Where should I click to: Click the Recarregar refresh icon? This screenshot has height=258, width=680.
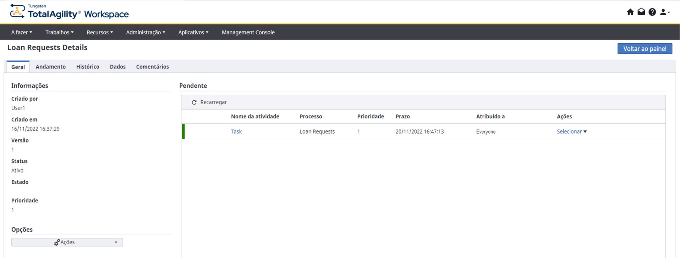pyautogui.click(x=194, y=102)
